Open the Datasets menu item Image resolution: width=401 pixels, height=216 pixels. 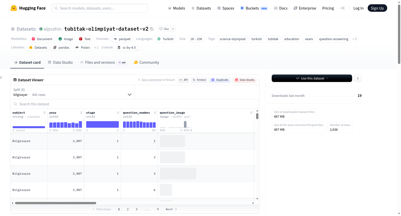pyautogui.click(x=201, y=8)
